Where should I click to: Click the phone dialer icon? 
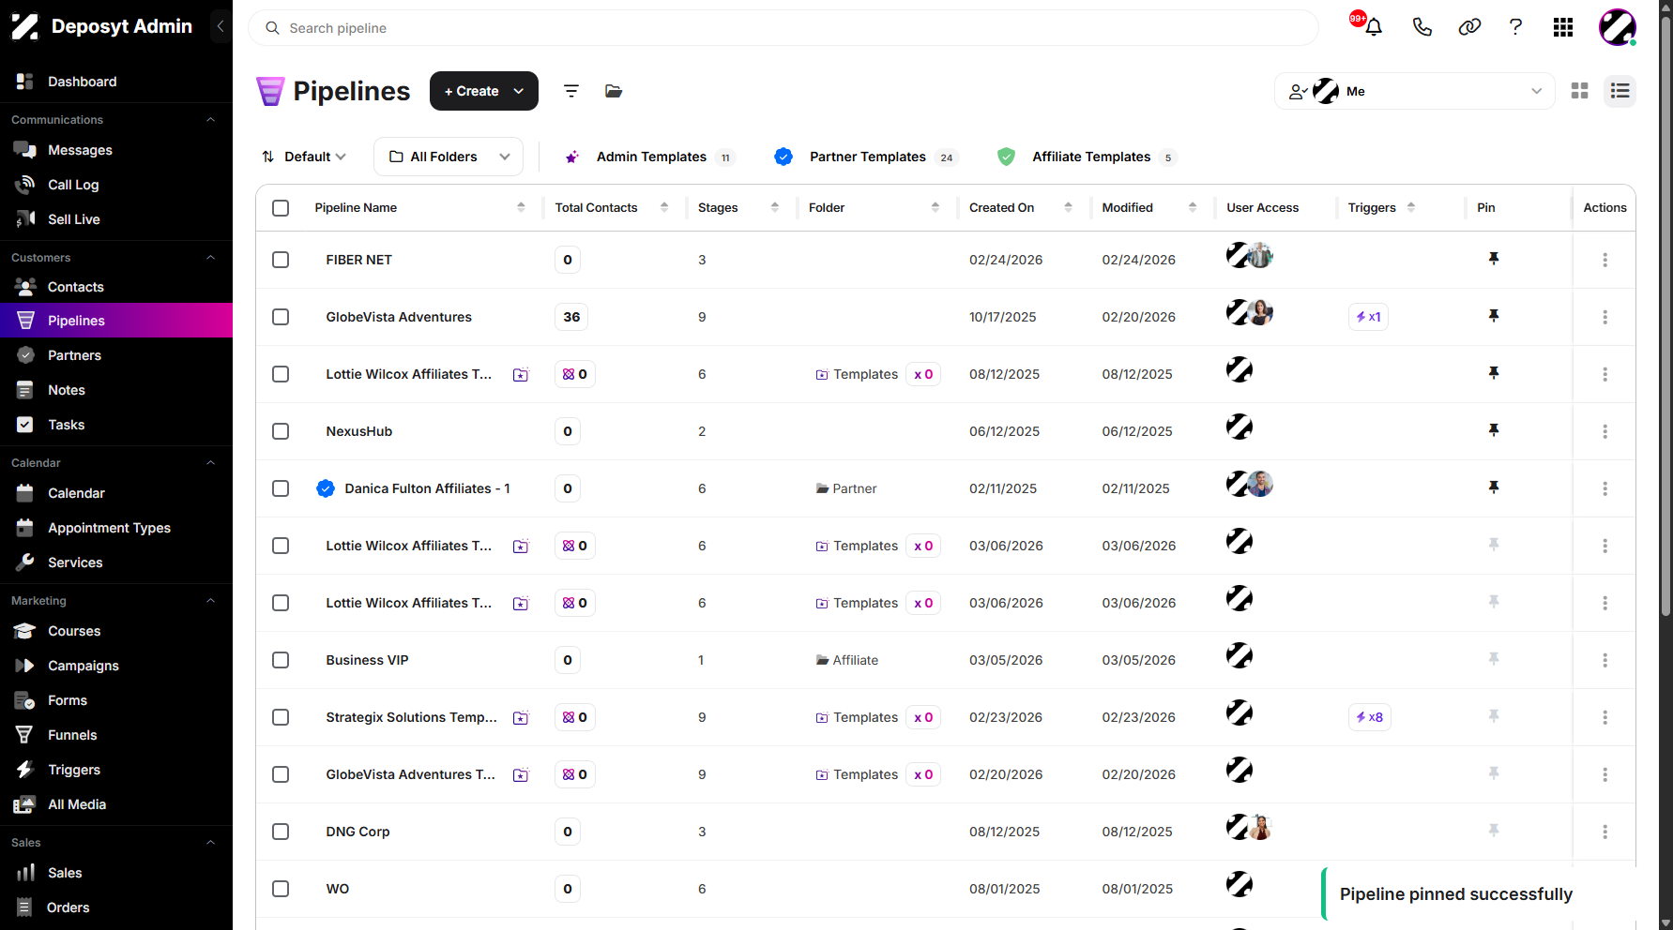[x=1422, y=27]
